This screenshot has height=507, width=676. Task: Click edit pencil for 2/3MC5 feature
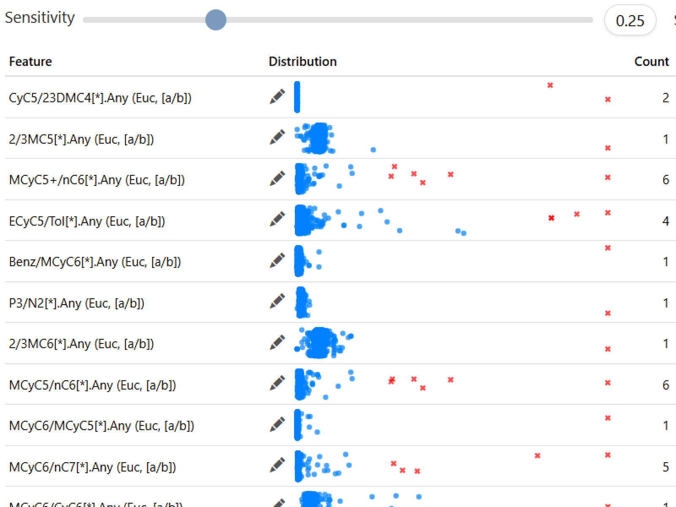point(277,138)
